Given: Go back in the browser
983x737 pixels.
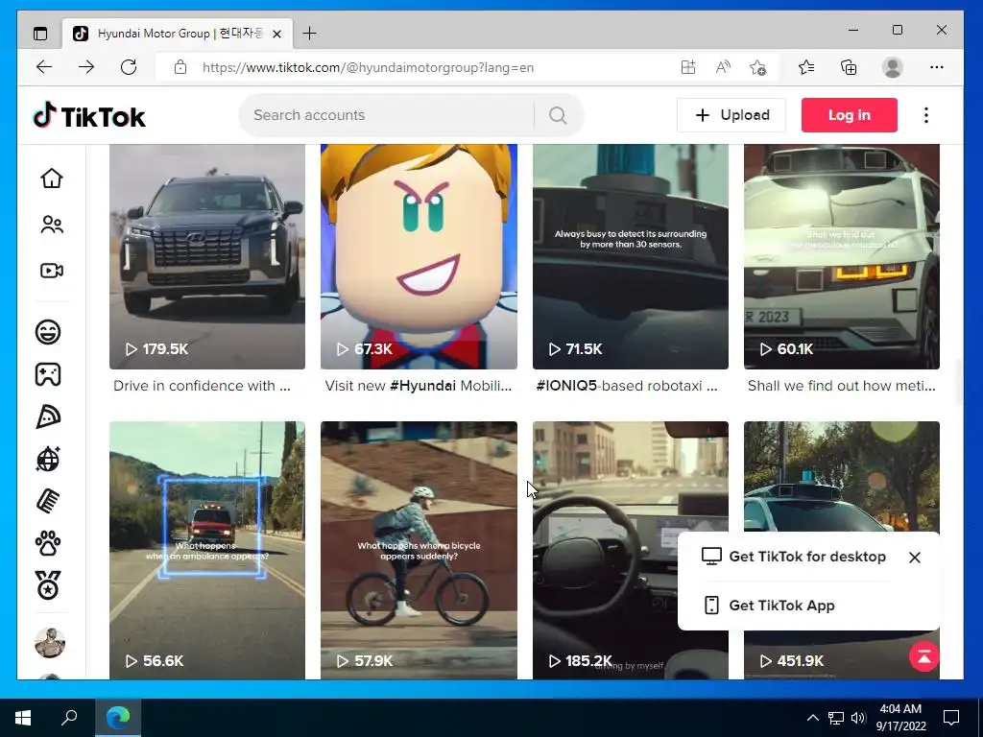Looking at the screenshot, I should [x=44, y=67].
